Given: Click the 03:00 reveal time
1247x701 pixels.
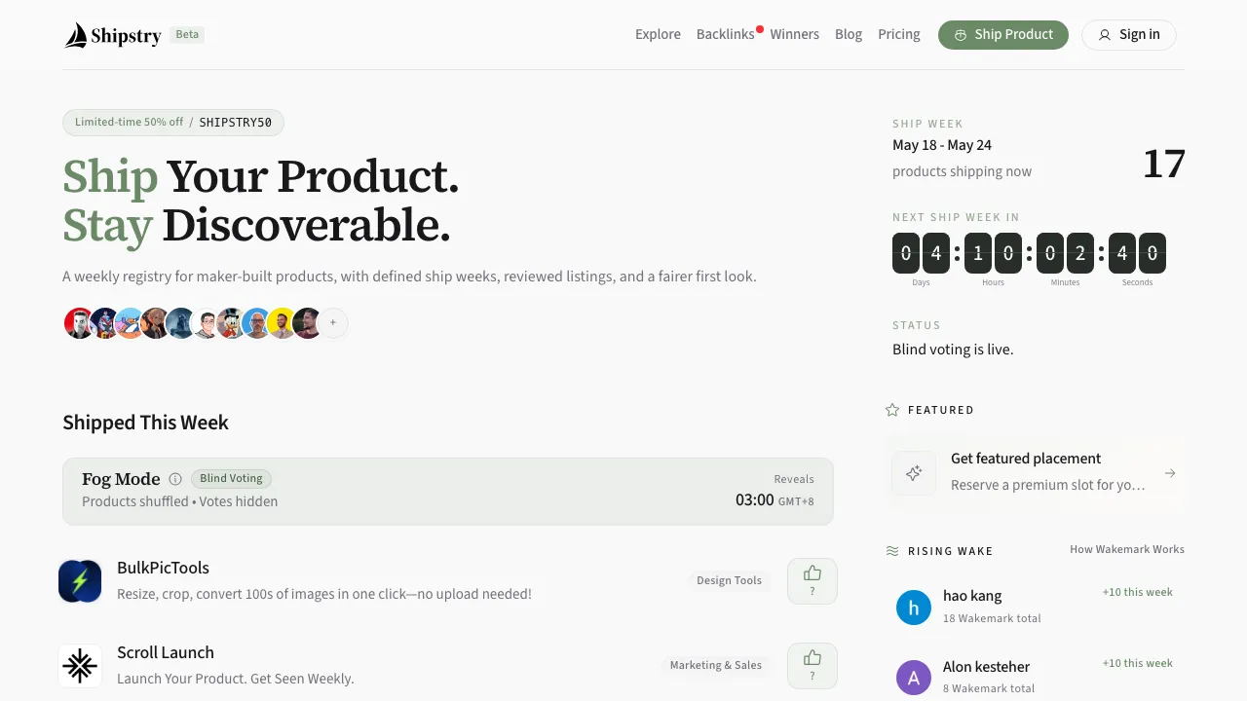Looking at the screenshot, I should tap(755, 500).
